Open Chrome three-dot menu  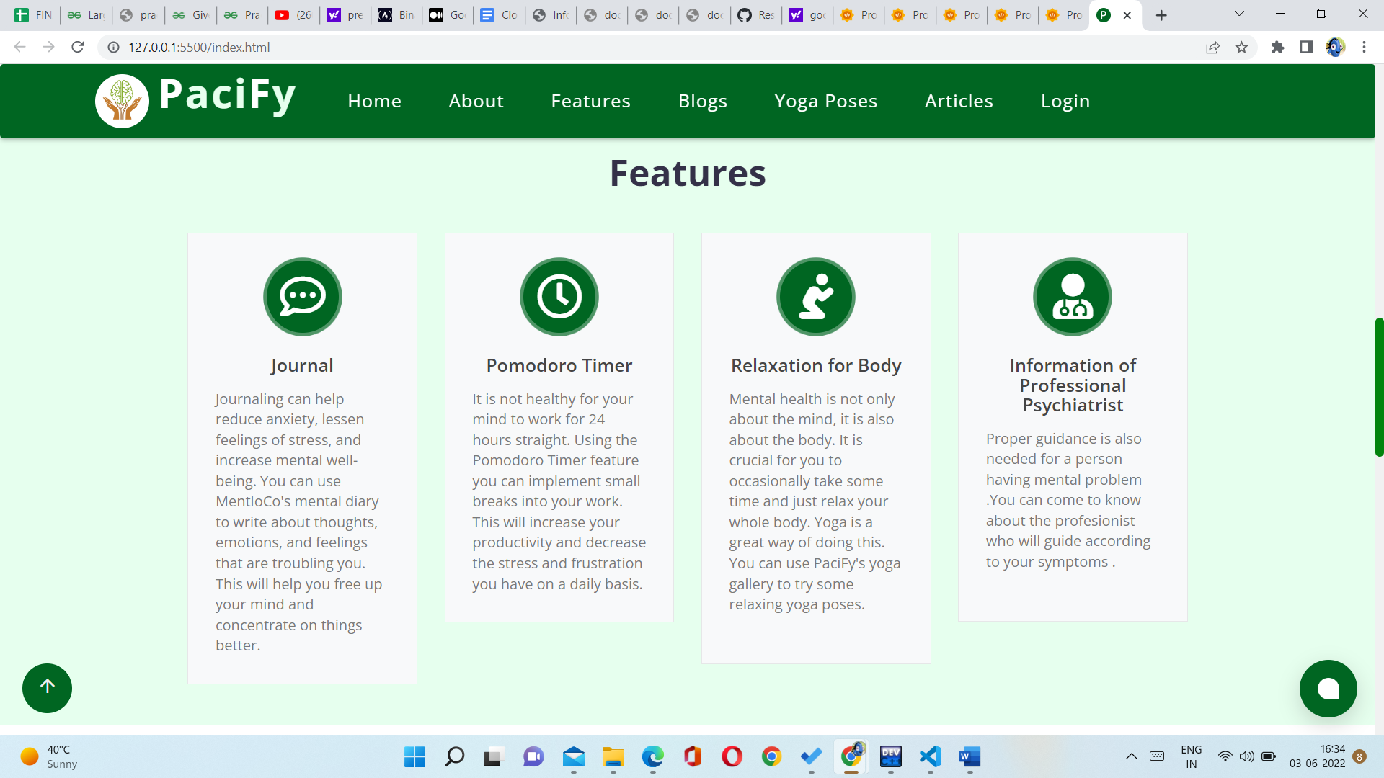click(1364, 48)
